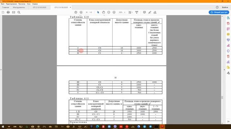
Task: Switch to first СП 2.13130.2020 document tab
Action: (x=39, y=7)
